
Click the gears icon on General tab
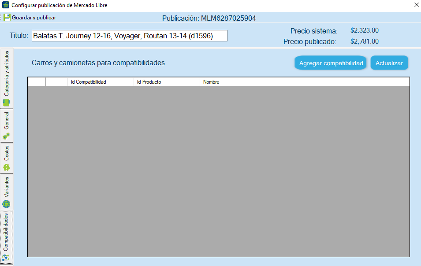point(6,136)
